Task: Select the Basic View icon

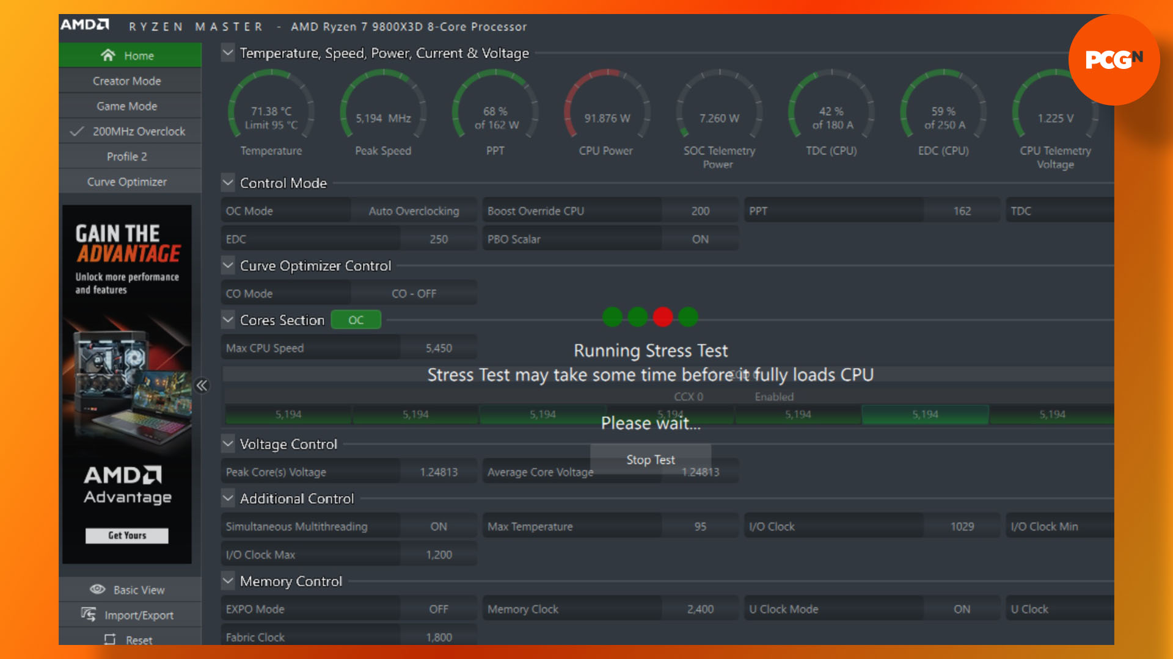Action: pyautogui.click(x=97, y=589)
